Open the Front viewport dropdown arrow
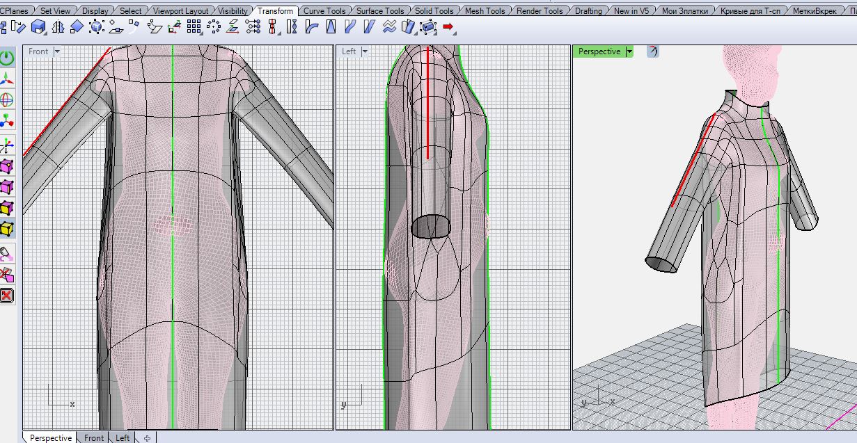Viewport: 857px width, 443px height. pyautogui.click(x=57, y=51)
